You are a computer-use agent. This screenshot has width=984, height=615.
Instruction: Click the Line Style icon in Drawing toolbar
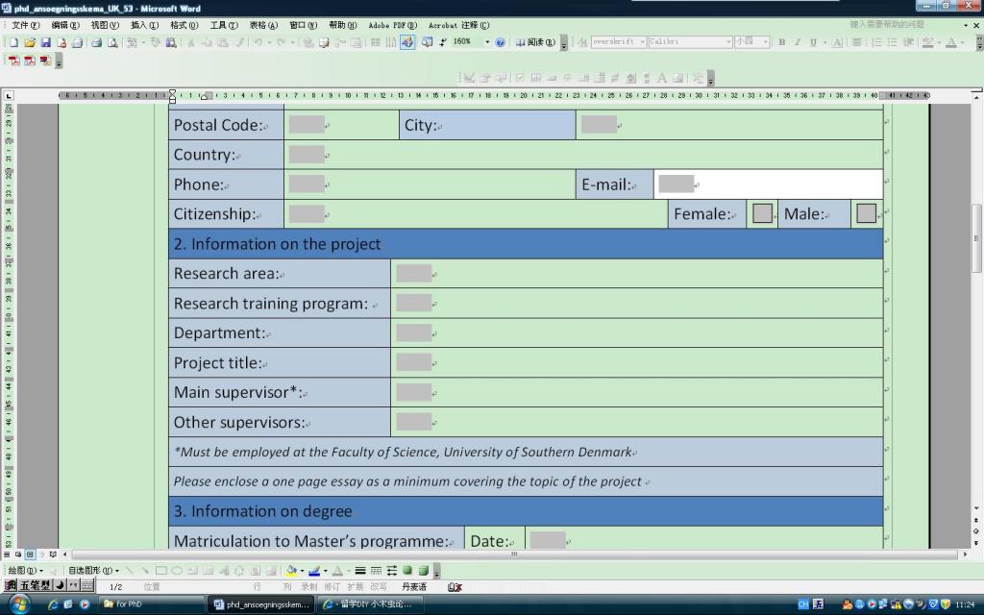pyautogui.click(x=360, y=571)
